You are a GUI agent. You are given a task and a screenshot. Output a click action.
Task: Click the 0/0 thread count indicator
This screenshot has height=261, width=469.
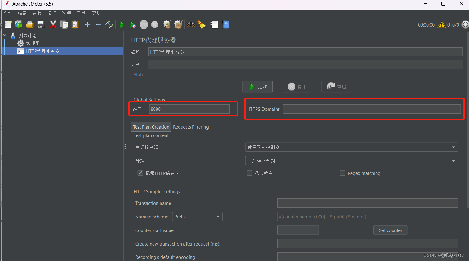pyautogui.click(x=456, y=25)
